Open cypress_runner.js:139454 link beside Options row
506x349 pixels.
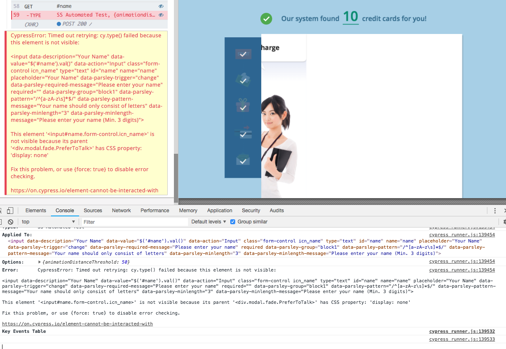[x=462, y=262]
